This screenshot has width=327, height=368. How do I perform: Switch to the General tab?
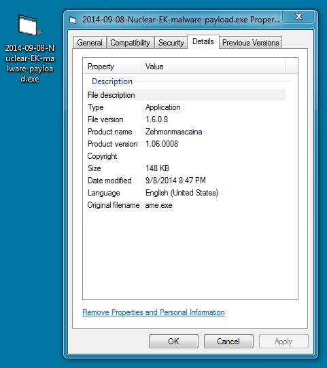click(90, 43)
